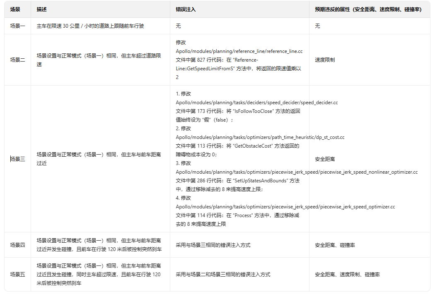Click the 描述 column header

click(41, 9)
